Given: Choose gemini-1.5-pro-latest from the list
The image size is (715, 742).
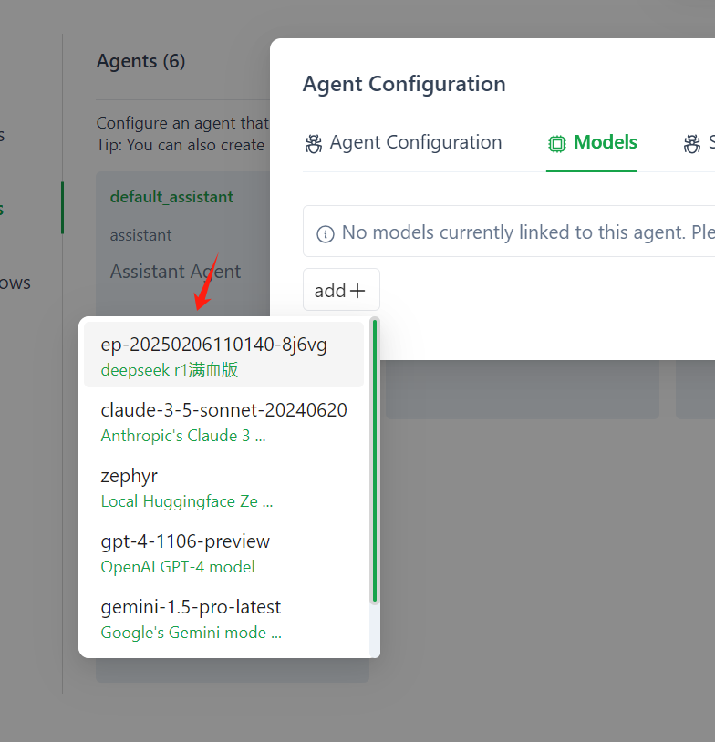Looking at the screenshot, I should [223, 618].
